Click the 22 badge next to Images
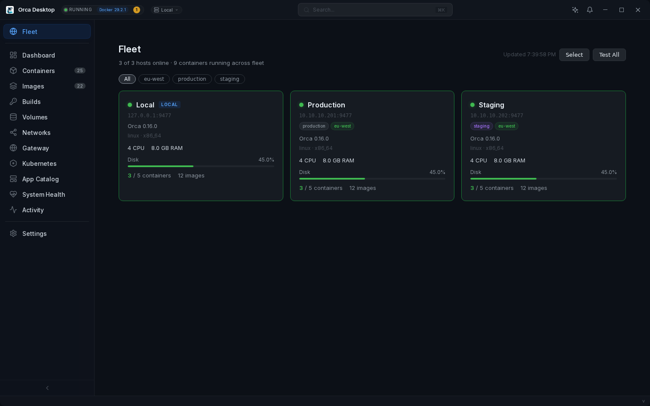This screenshot has height=406, width=650. pos(80,86)
